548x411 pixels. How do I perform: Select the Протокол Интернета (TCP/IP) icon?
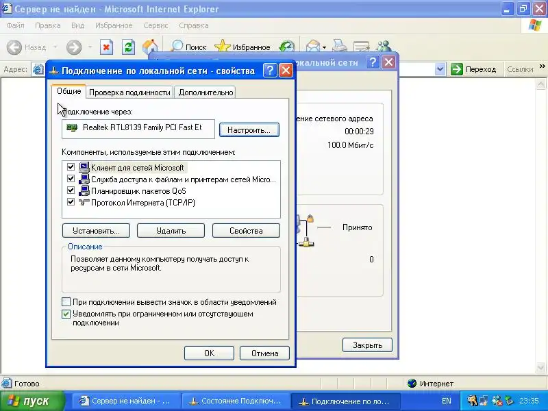[x=84, y=202]
